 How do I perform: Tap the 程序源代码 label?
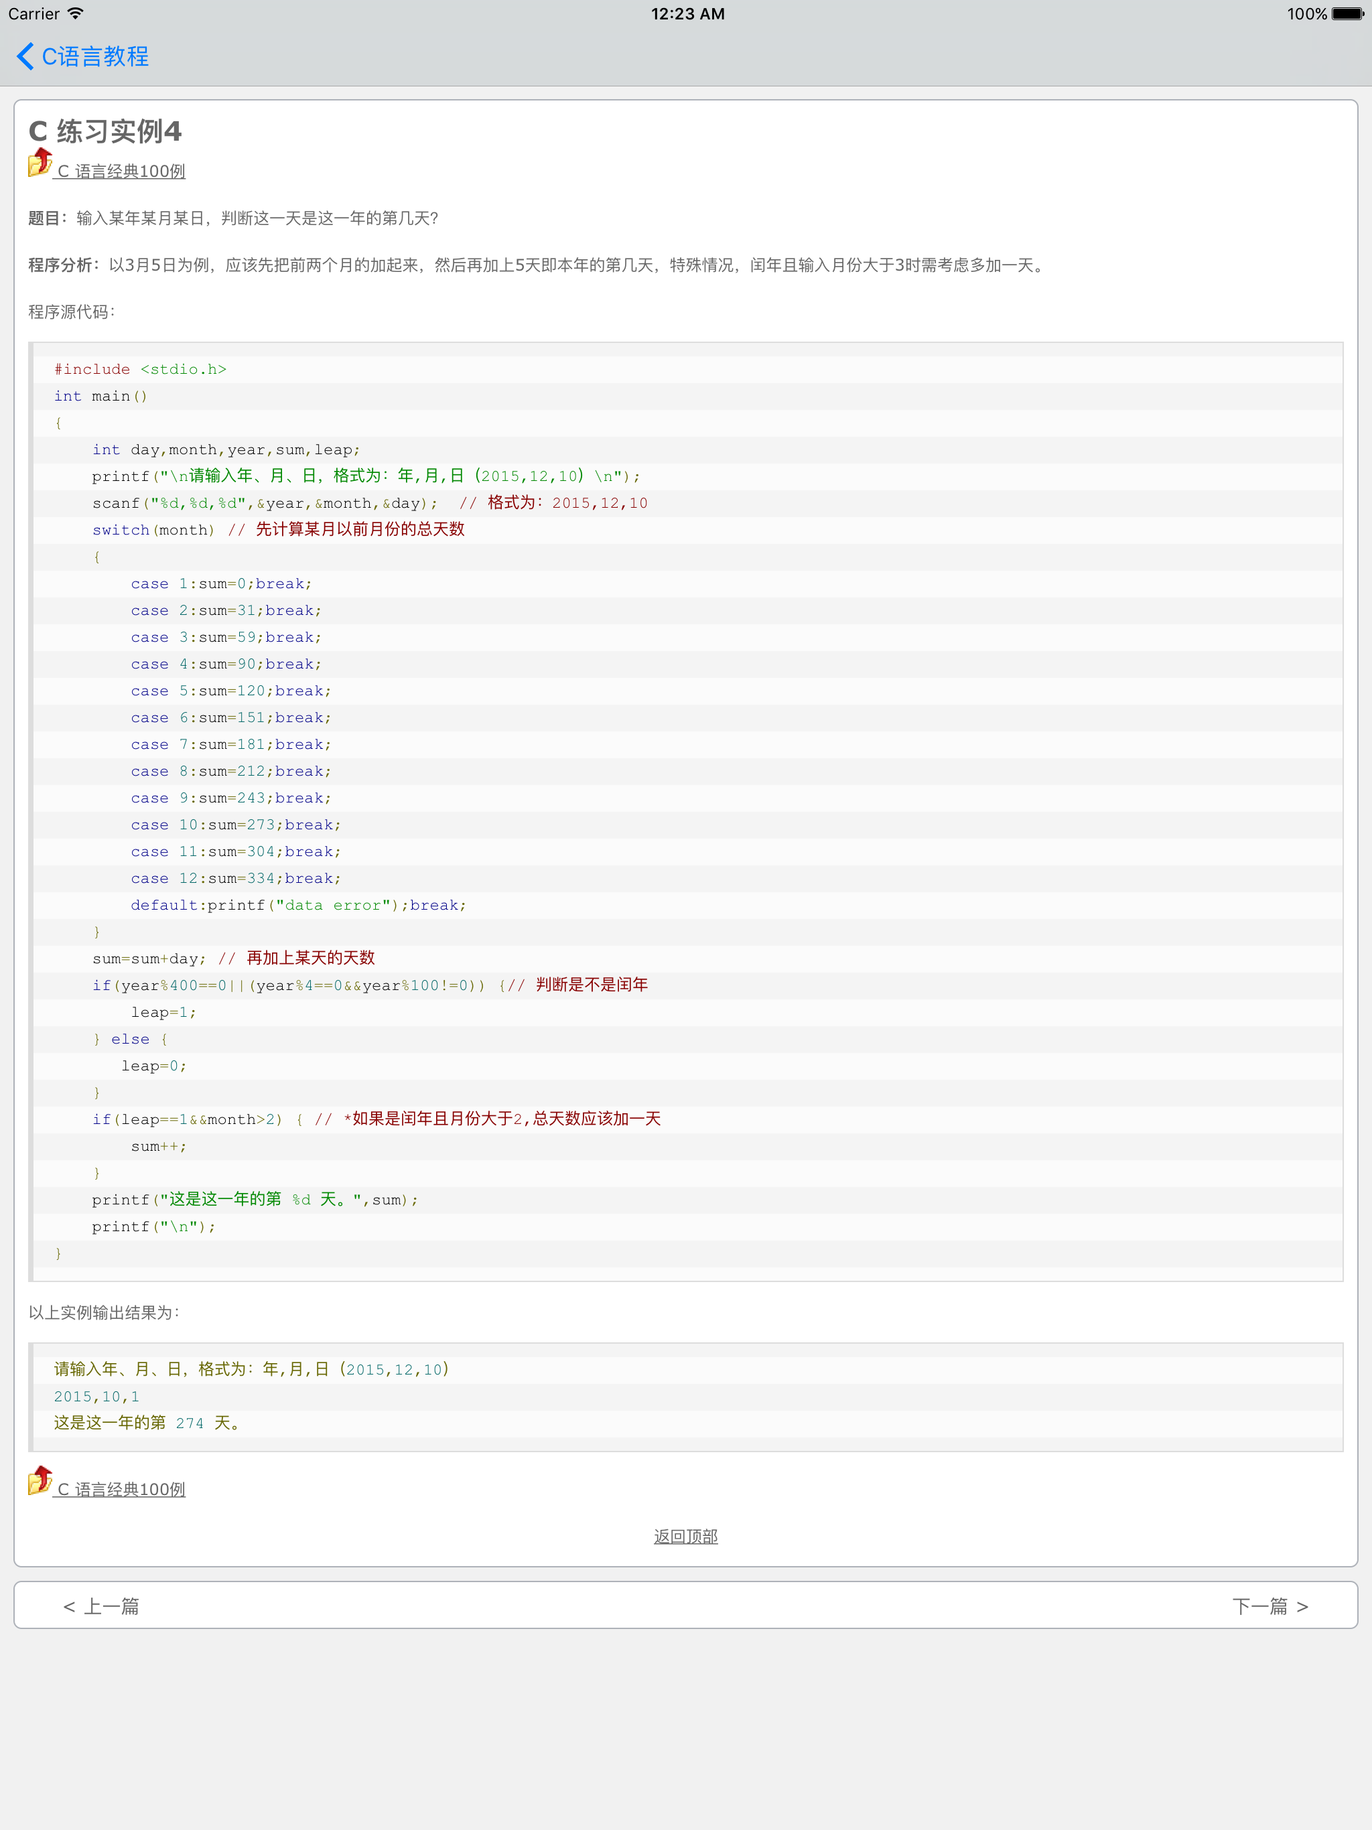coord(72,312)
